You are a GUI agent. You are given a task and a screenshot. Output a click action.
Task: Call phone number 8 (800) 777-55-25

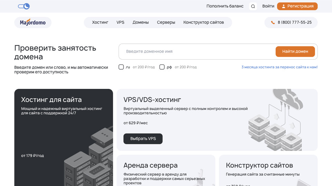click(x=295, y=22)
